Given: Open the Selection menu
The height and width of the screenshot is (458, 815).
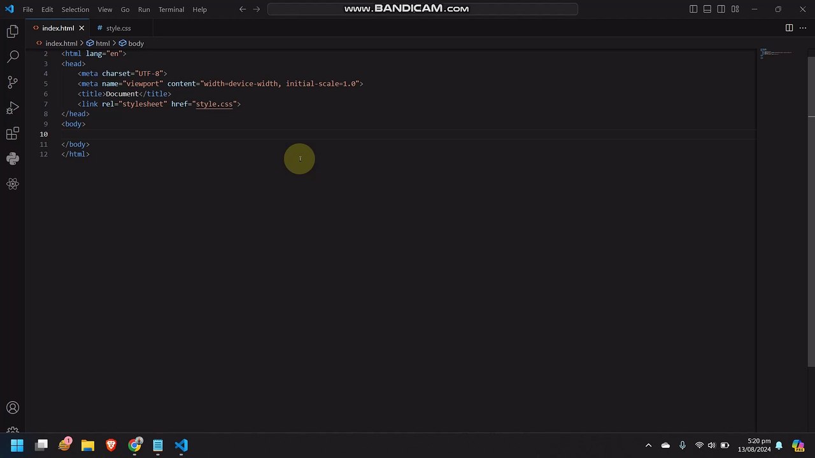Looking at the screenshot, I should pos(75,10).
